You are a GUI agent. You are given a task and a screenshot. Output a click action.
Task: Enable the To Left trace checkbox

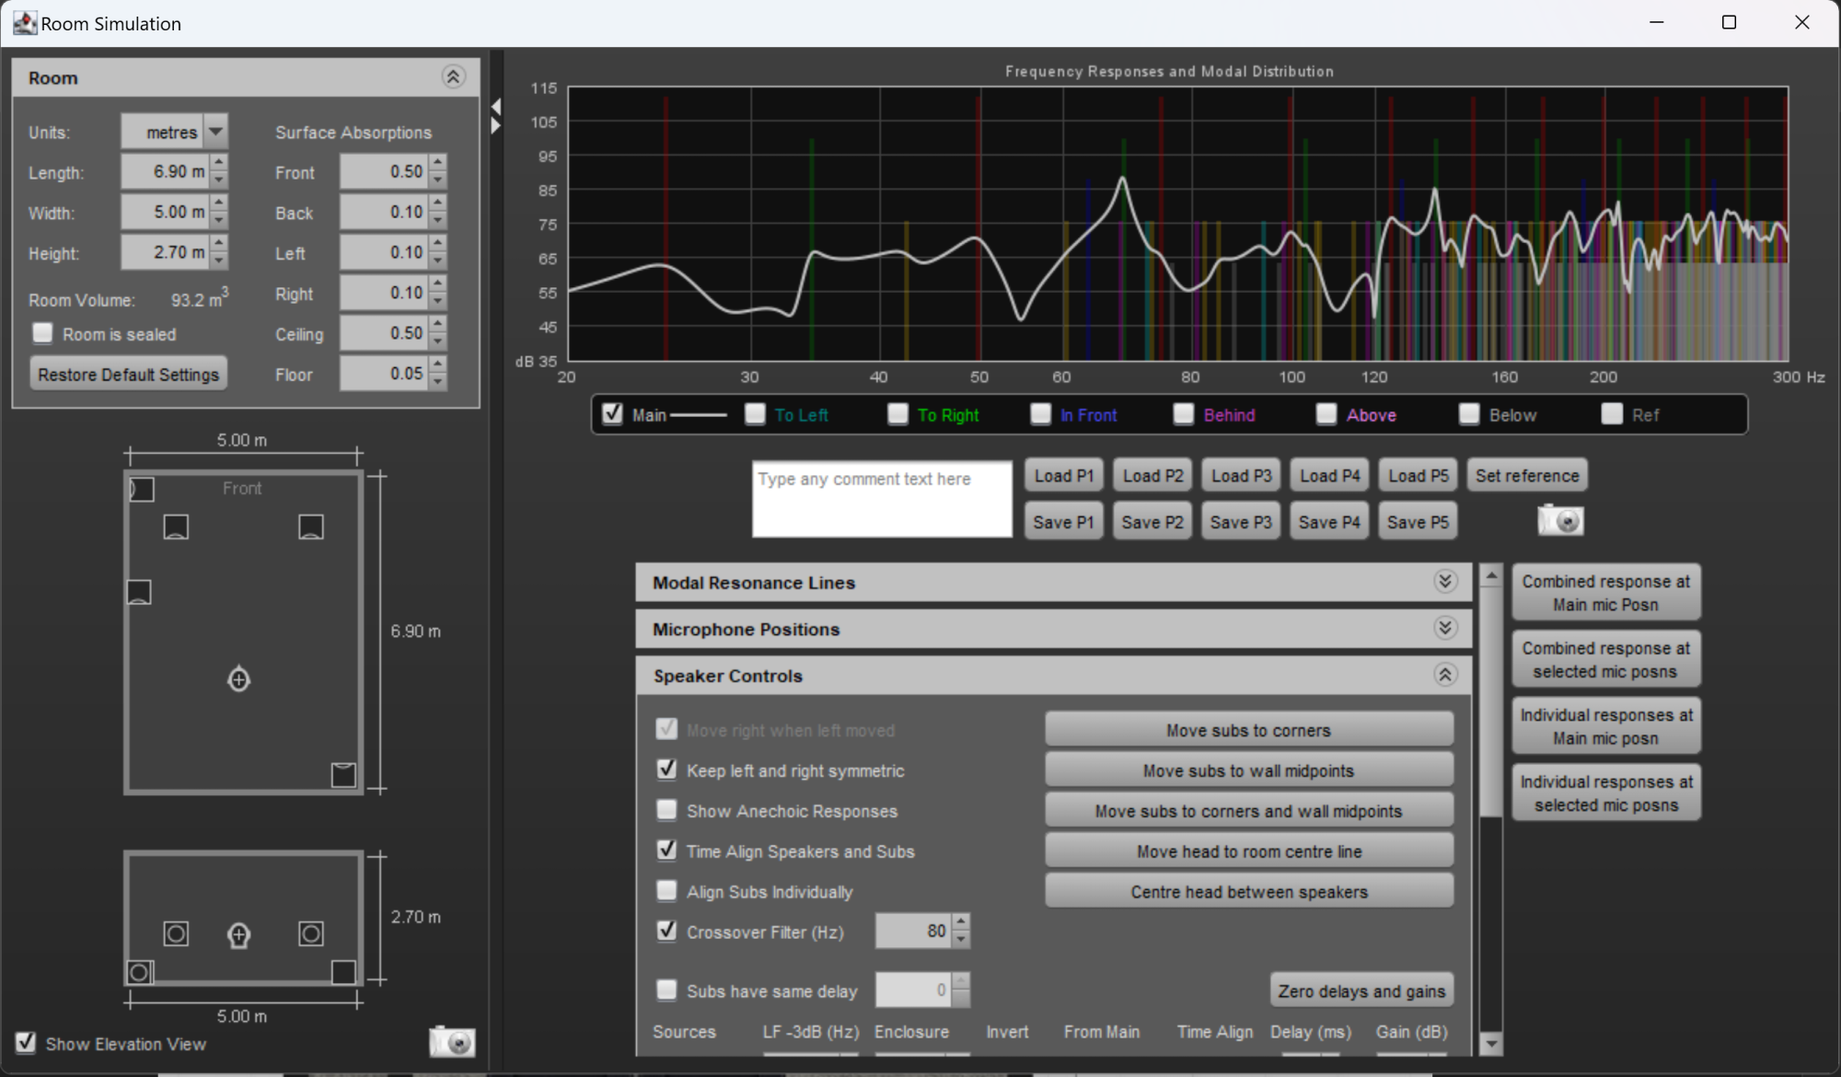(x=755, y=414)
